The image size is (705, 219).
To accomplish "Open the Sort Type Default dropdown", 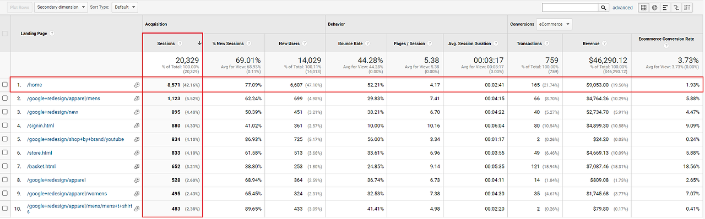I will [x=124, y=8].
